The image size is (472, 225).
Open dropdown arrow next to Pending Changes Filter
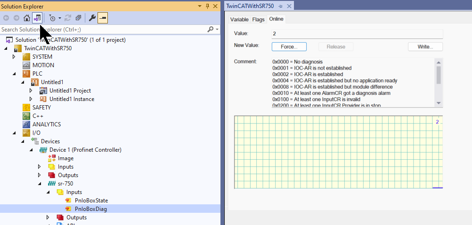(x=60, y=18)
